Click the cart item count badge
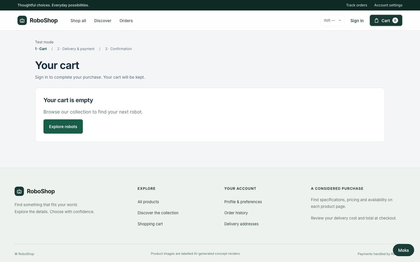This screenshot has height=262, width=420. tap(395, 20)
